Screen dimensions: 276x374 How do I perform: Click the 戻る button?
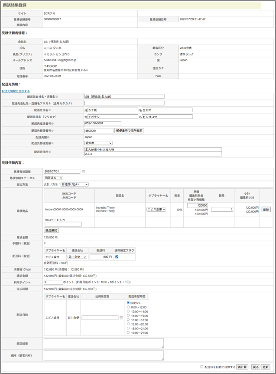[256, 367]
